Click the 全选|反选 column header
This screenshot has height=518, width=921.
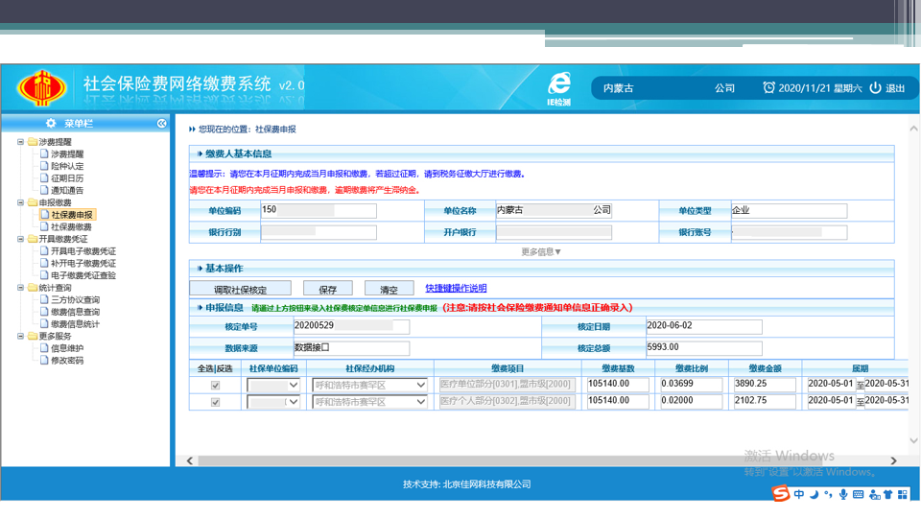click(x=215, y=368)
